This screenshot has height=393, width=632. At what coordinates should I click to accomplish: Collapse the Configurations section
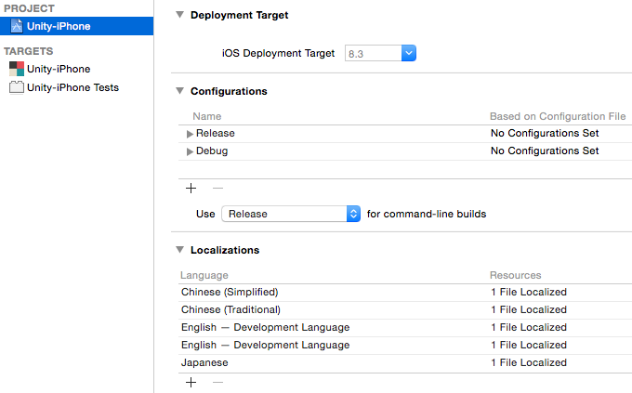[179, 91]
